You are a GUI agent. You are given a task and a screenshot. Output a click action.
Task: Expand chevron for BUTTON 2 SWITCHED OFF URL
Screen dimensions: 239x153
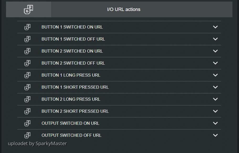(x=215, y=63)
